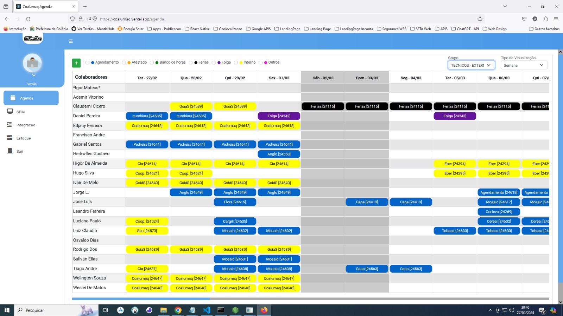Click the list icon next to Integracao
Viewport: 563px width, 316px height.
pyautogui.click(x=10, y=125)
